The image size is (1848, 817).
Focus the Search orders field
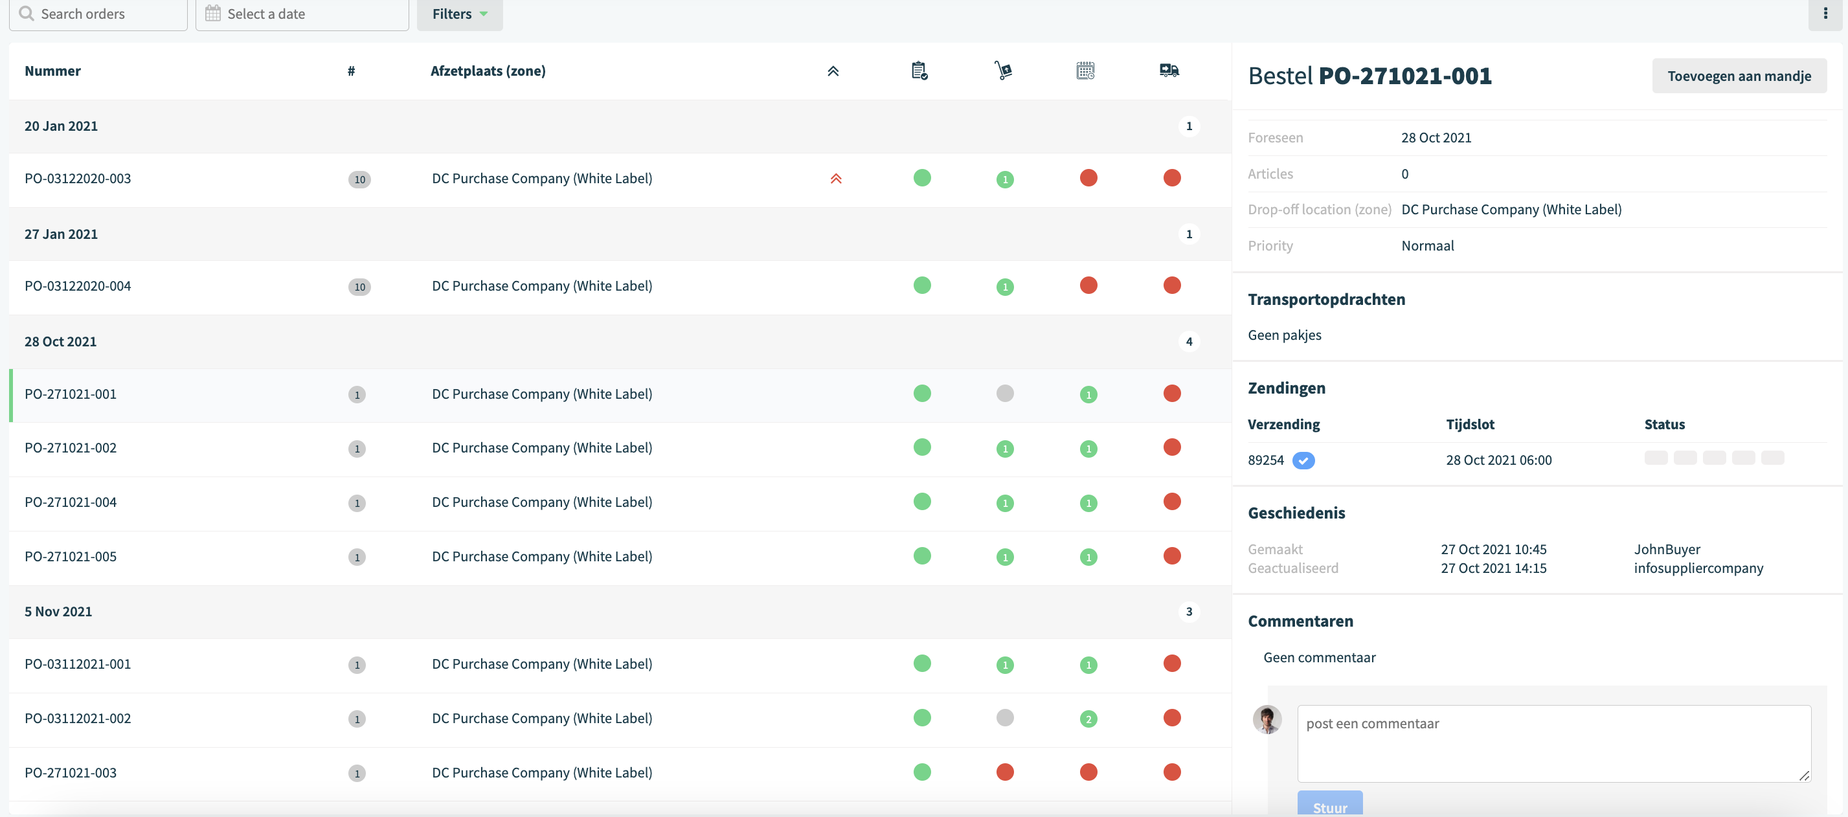(98, 14)
